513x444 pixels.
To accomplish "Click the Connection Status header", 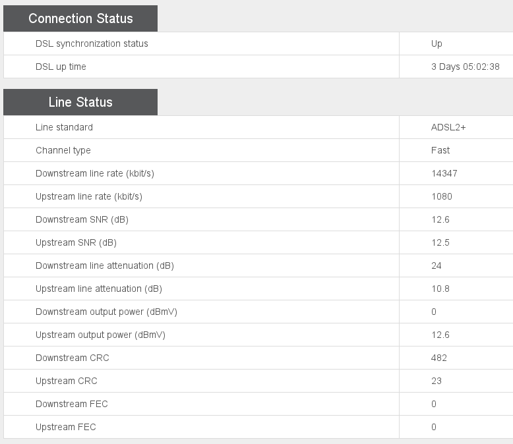I will coord(80,18).
